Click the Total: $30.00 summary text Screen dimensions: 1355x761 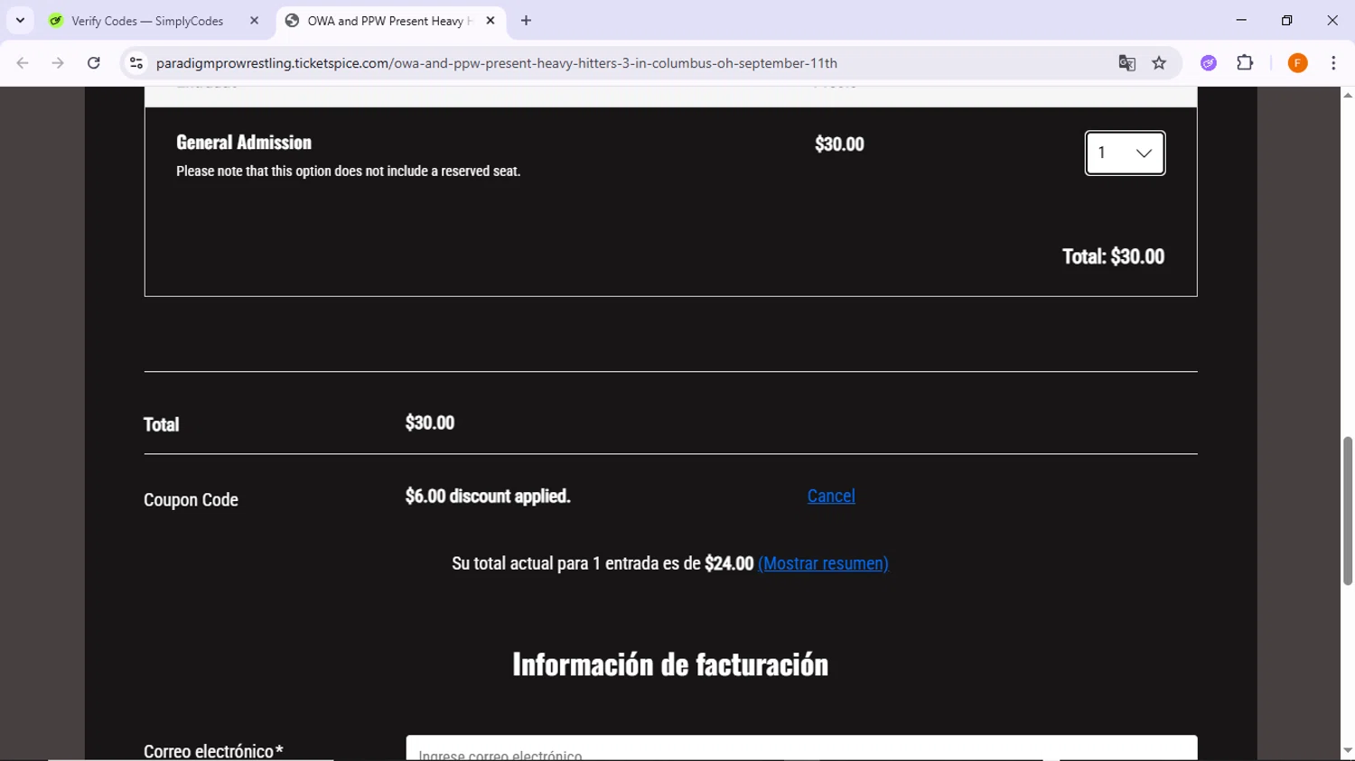1113,256
